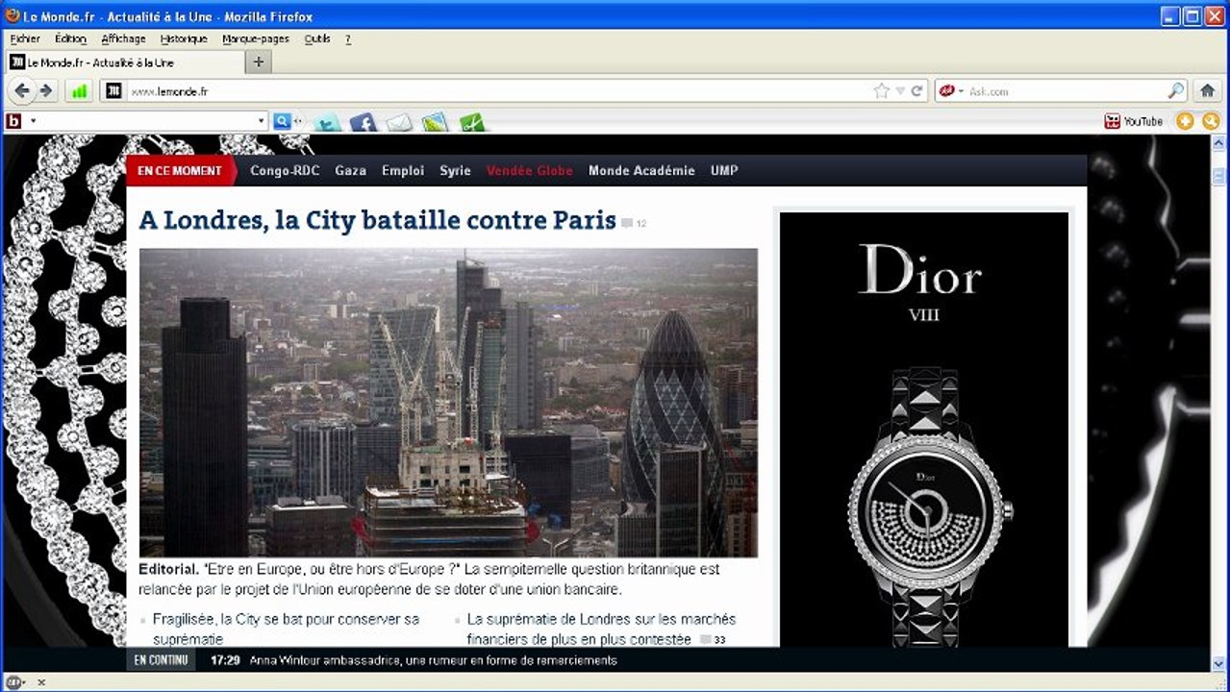Click the add-on icon in status bar
The height and width of the screenshot is (692, 1230).
pos(14,682)
